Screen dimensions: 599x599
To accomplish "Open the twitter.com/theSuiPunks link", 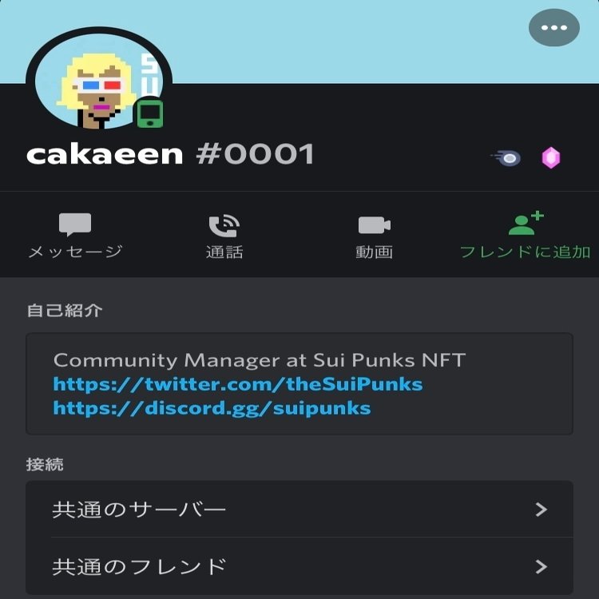I will [x=238, y=384].
